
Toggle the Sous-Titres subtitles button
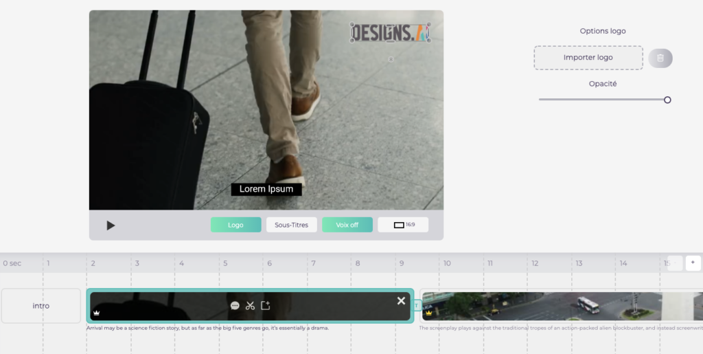pos(292,225)
